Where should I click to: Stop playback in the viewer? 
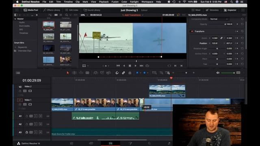point(130,66)
